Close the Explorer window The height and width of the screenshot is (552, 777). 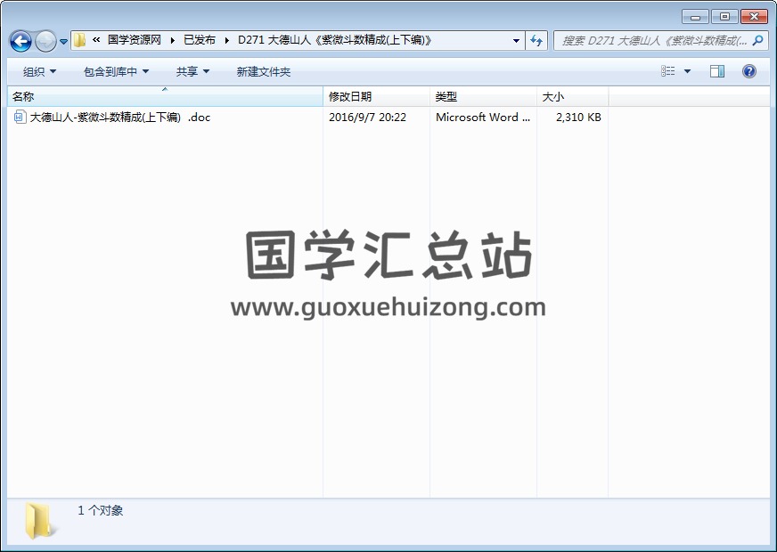tap(754, 17)
